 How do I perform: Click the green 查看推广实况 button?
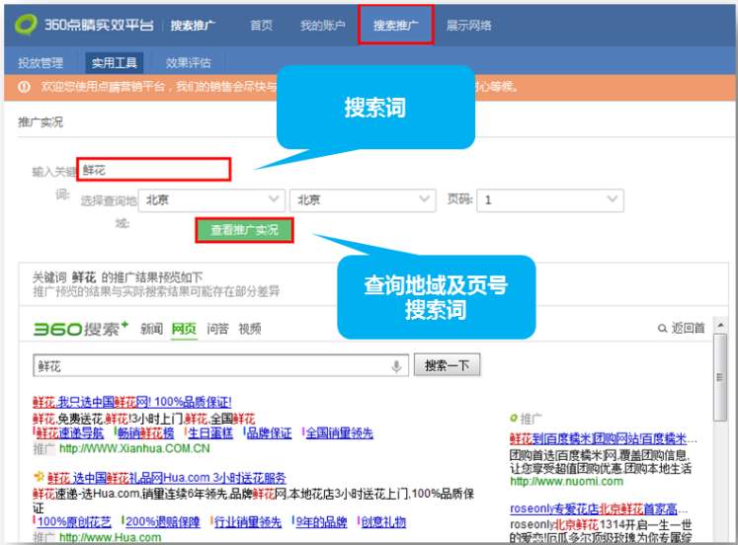pyautogui.click(x=244, y=230)
